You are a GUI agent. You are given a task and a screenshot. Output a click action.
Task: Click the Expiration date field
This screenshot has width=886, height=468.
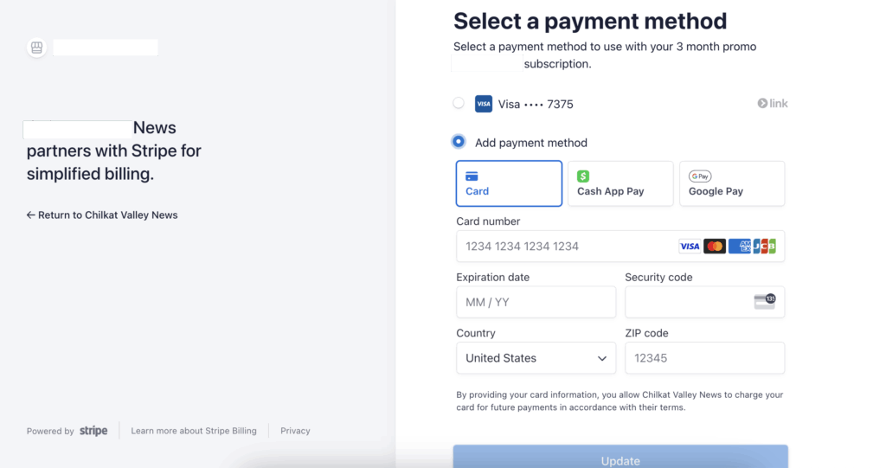[536, 303]
